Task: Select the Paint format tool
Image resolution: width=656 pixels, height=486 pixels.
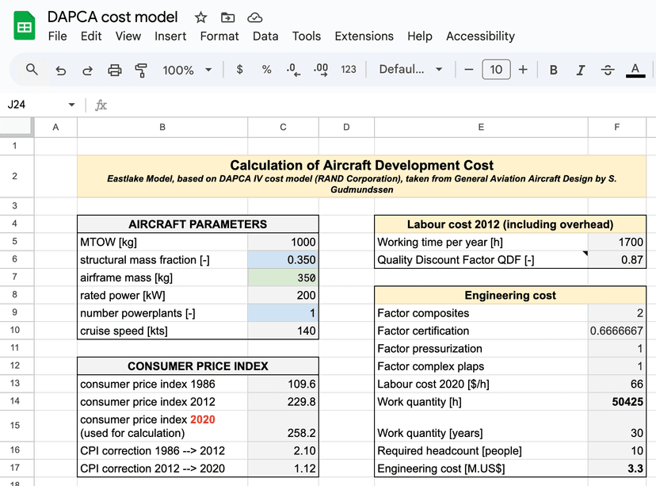Action: click(141, 70)
